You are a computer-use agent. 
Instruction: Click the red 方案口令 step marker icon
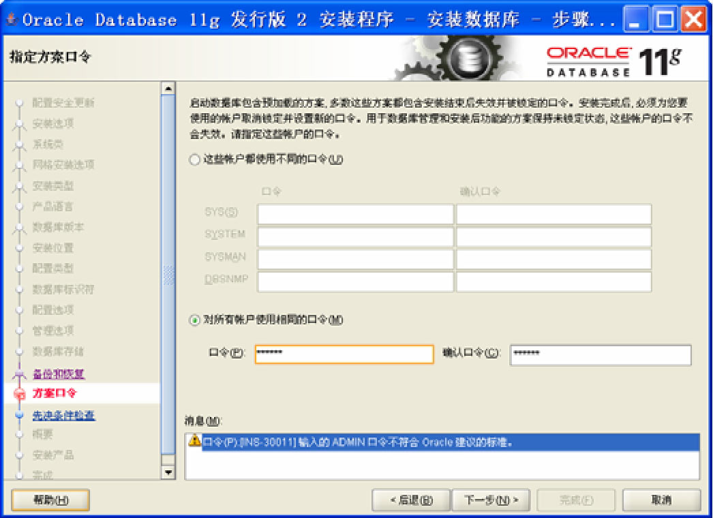(19, 394)
